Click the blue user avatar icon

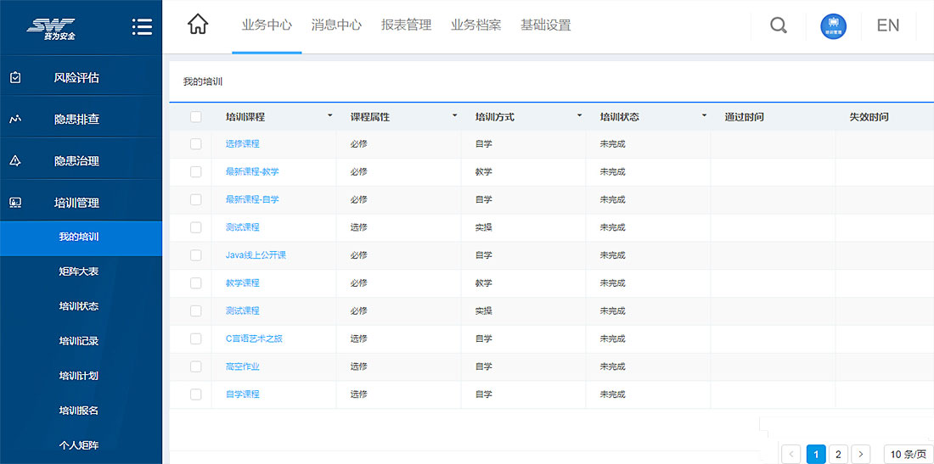tap(833, 25)
